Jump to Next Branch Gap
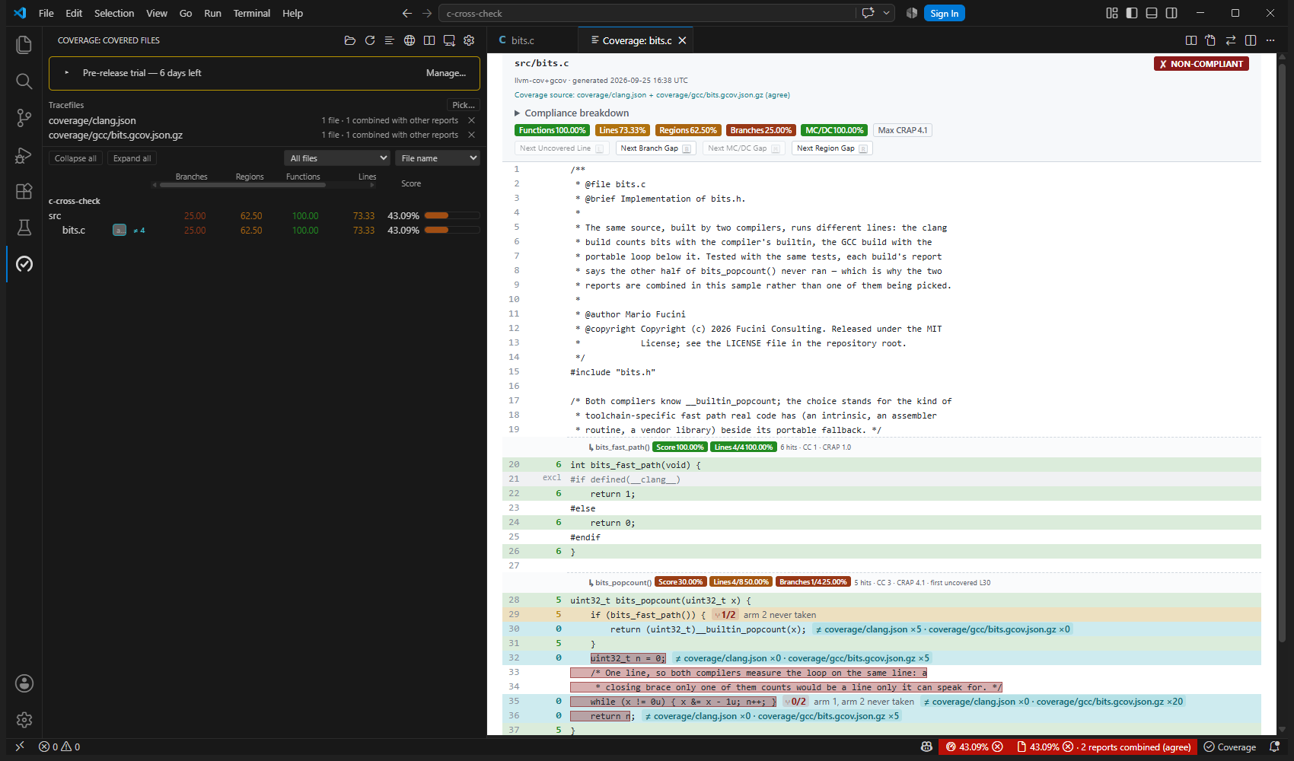Viewport: 1294px width, 761px height. click(x=655, y=148)
